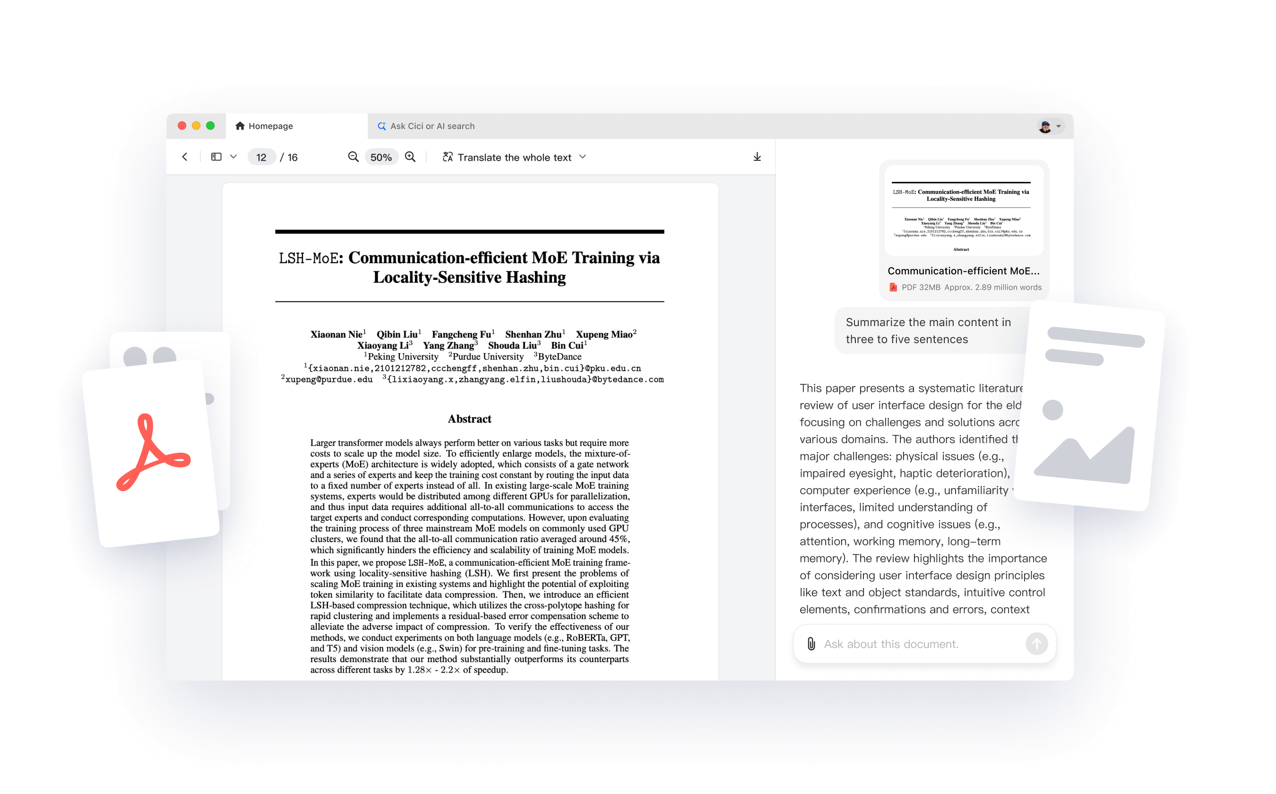Screen dimensions: 1276x794
Task: Expand the sidebar layout dropdown chevron
Action: pyautogui.click(x=233, y=157)
